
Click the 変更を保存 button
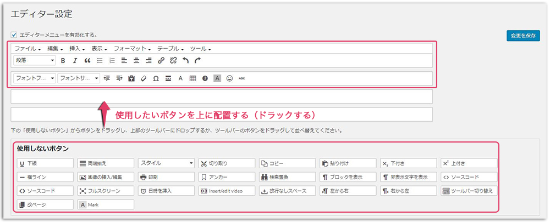pos(523,36)
